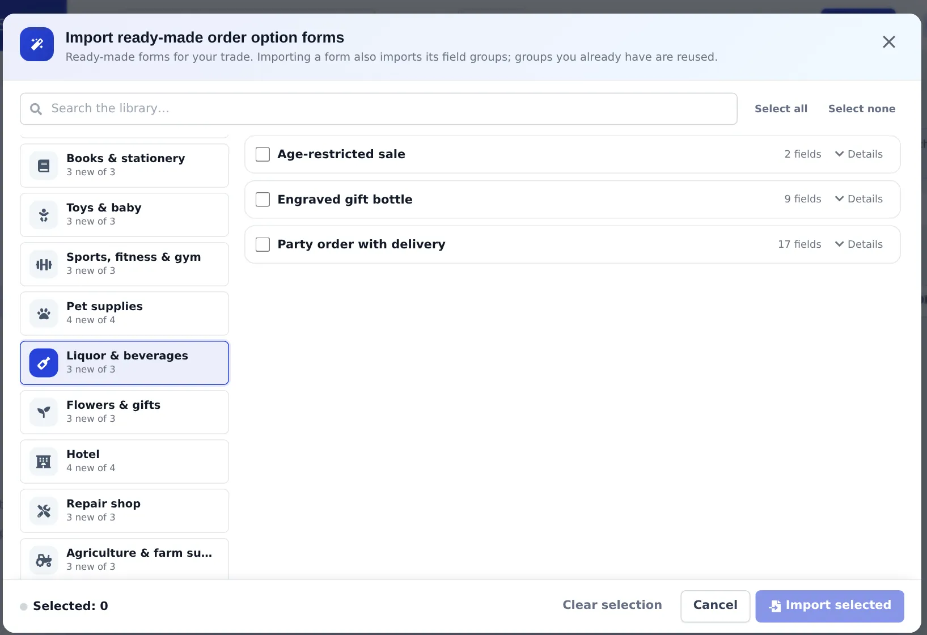Screen dimensions: 927x635
Task: Select Sports, fitness & gym category
Action: [x=124, y=264]
